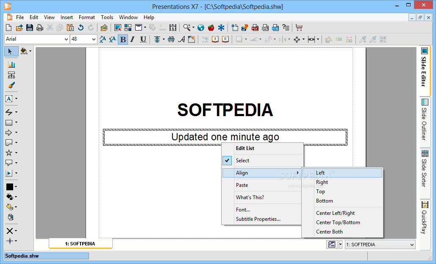Select Left alignment in submenu
This screenshot has width=436, height=264.
(x=342, y=173)
